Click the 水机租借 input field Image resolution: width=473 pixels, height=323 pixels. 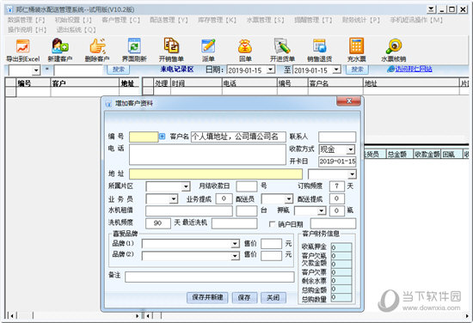click(189, 211)
